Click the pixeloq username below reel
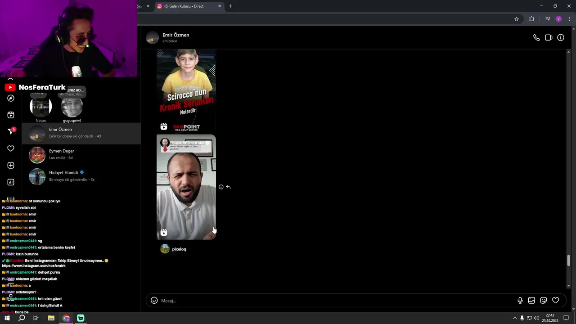 (179, 249)
